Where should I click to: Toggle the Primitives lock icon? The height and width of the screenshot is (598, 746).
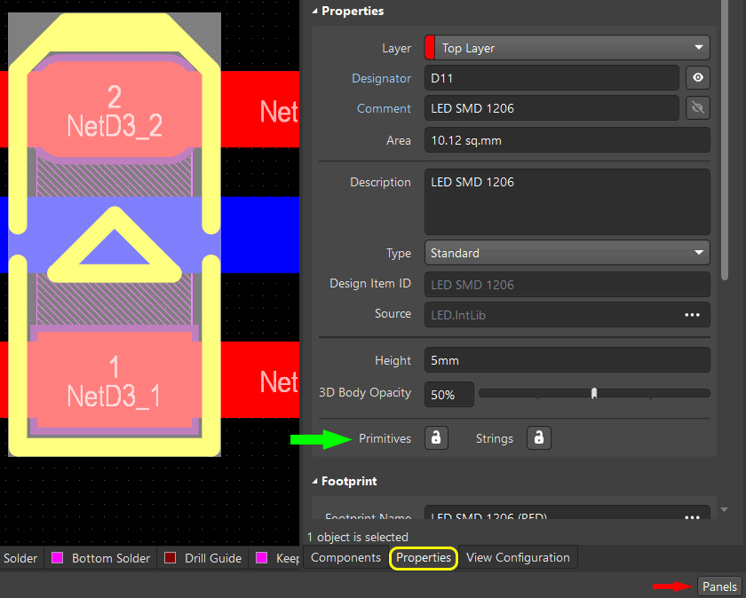[436, 438]
